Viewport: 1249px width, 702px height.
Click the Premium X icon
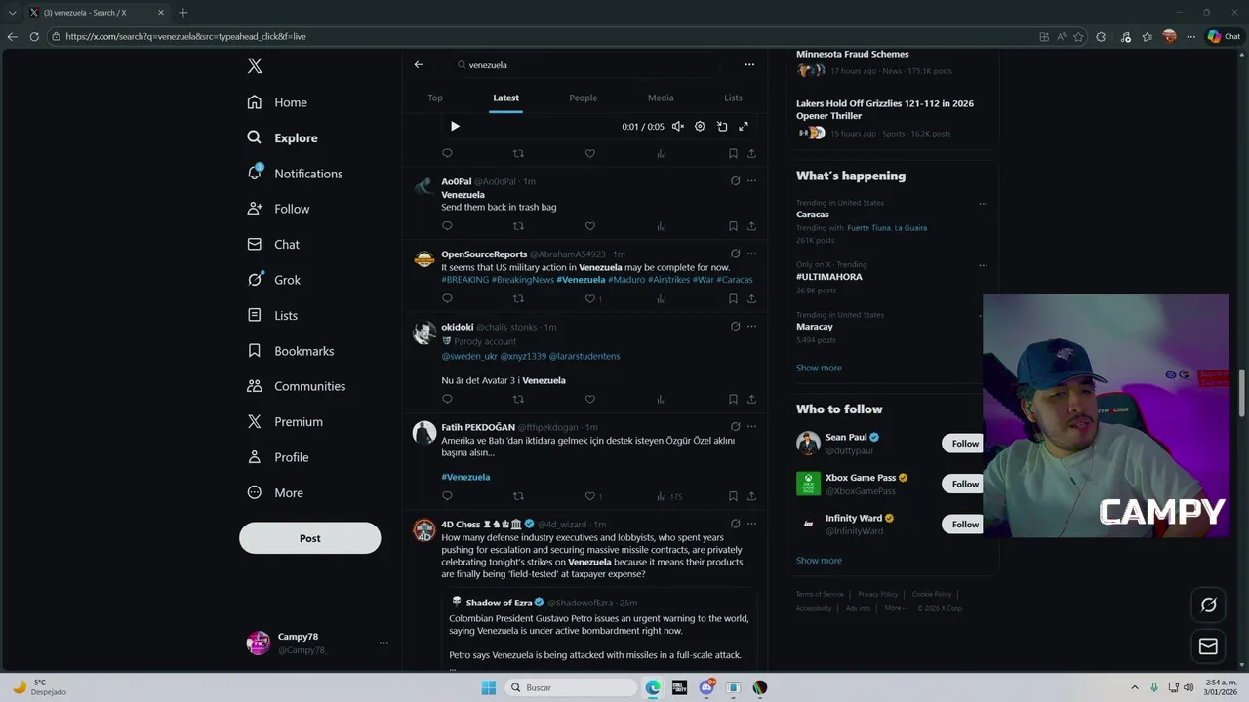(x=255, y=422)
